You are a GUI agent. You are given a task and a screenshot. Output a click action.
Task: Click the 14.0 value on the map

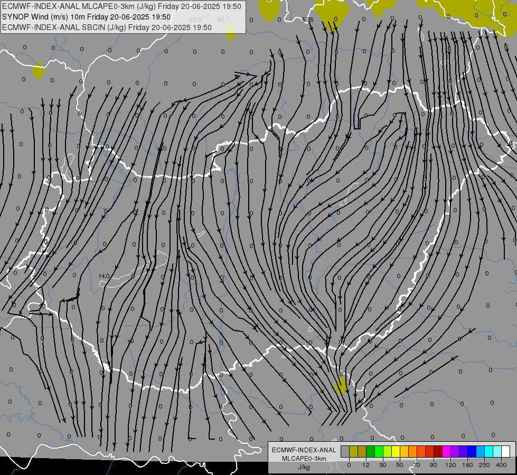coord(104,276)
